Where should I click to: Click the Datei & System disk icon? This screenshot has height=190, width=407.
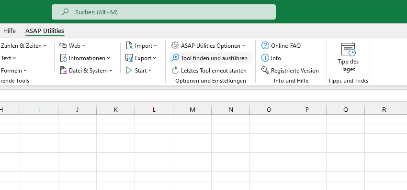tap(63, 70)
